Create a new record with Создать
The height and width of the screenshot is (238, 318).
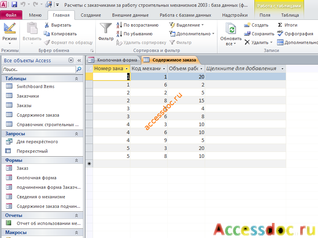point(256,25)
